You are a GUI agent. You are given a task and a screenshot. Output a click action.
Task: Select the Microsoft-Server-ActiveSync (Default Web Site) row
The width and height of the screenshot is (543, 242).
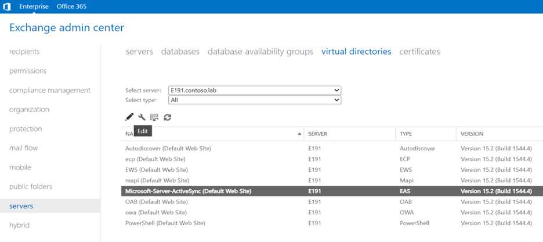click(x=332, y=191)
